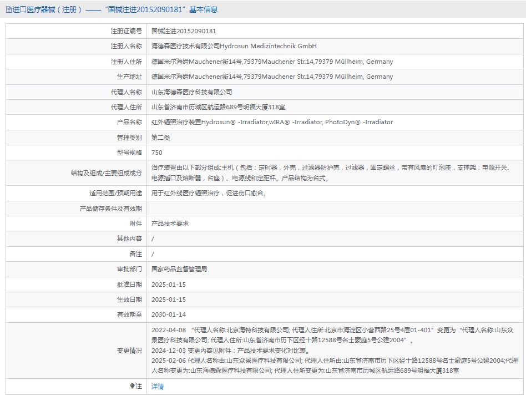Select the 2024-12-03 change record line
Screen dimensions: 526x396
point(230,351)
